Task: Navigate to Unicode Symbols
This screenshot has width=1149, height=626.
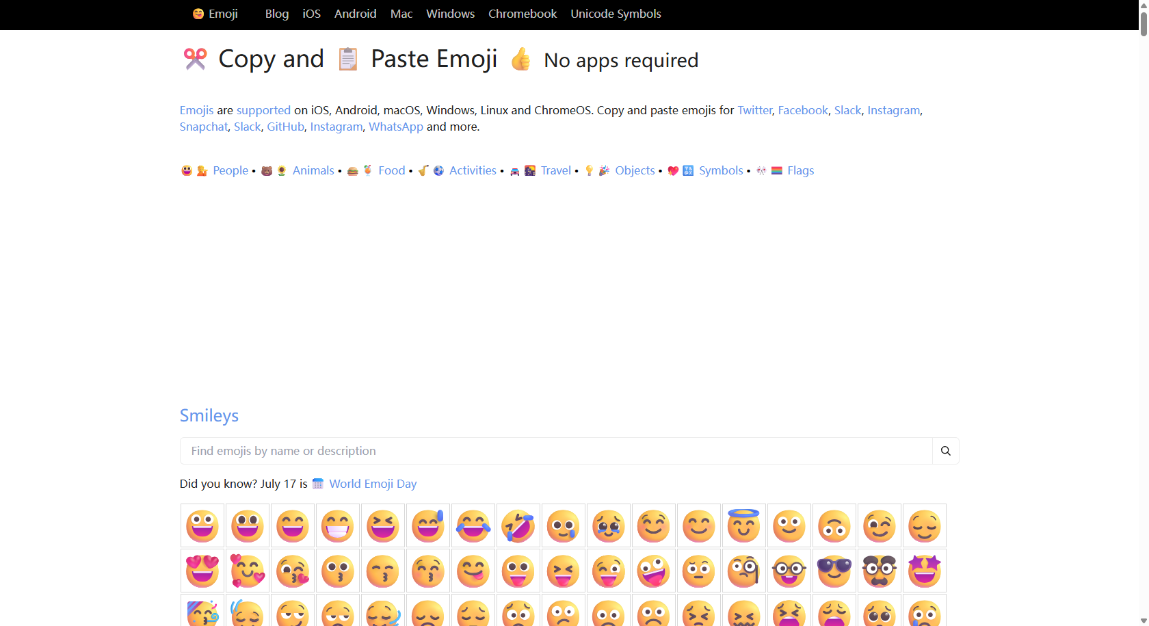Action: 615,14
